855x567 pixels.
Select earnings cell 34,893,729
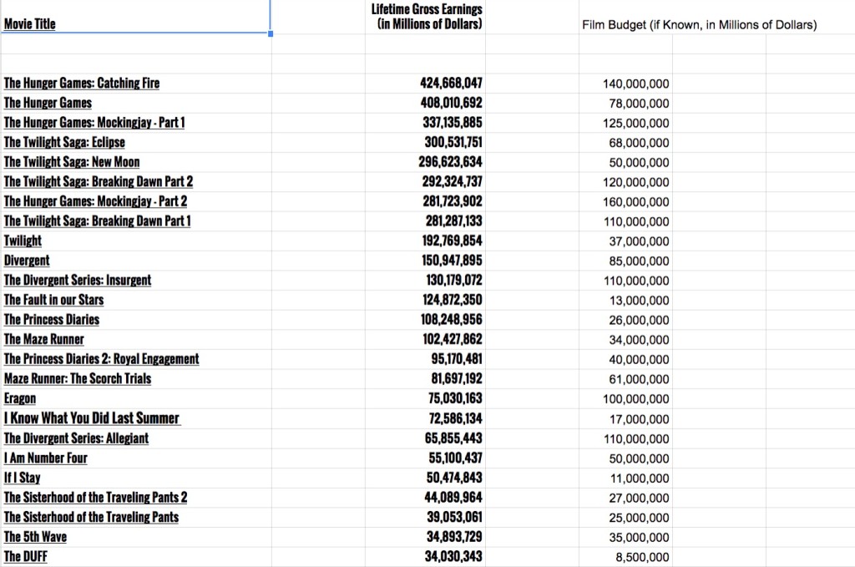coord(425,536)
